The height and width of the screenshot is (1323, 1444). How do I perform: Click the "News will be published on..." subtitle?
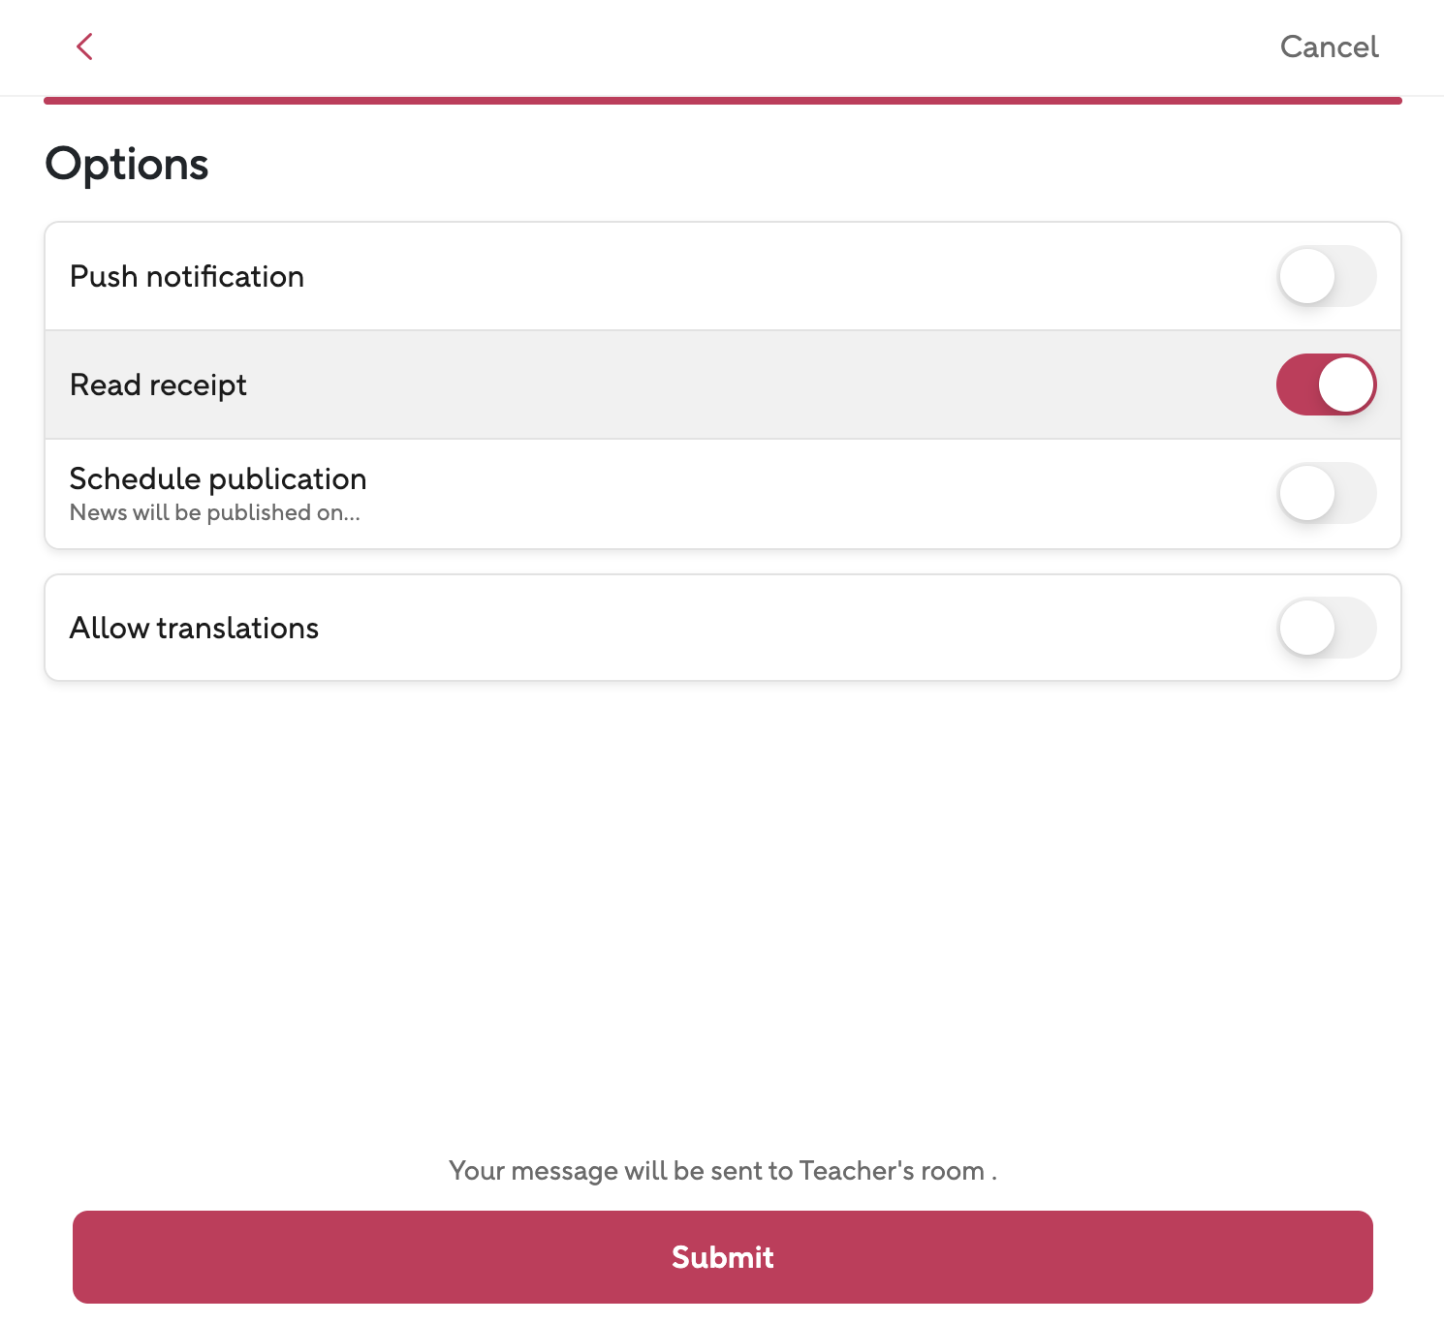[214, 512]
